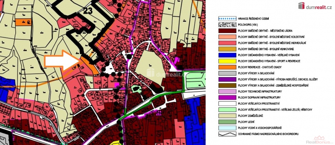Image resolution: width=335 pixels, height=145 pixels.
Task: Select the orange Chatové osady legend swatch
Action: click(226, 67)
